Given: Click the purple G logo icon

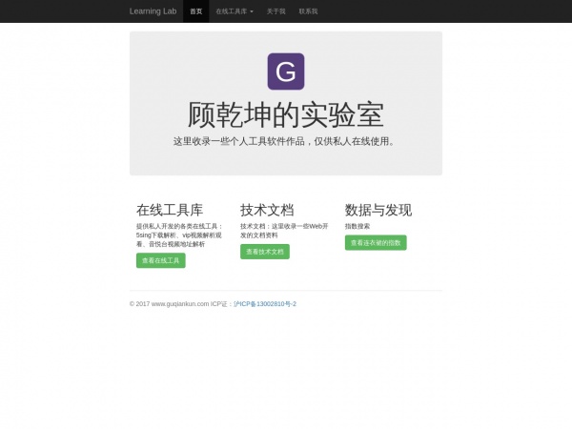Looking at the screenshot, I should [x=286, y=71].
